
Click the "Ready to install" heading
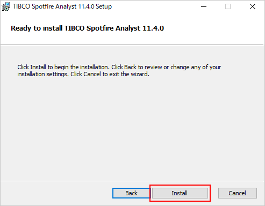[x=87, y=28]
